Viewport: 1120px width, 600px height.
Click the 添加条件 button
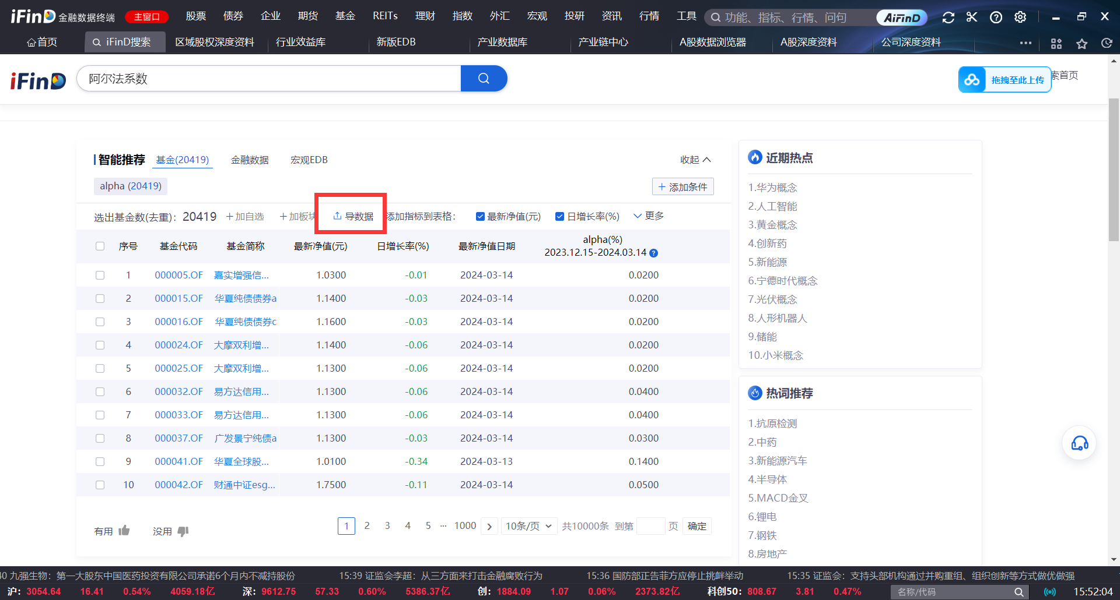click(682, 187)
